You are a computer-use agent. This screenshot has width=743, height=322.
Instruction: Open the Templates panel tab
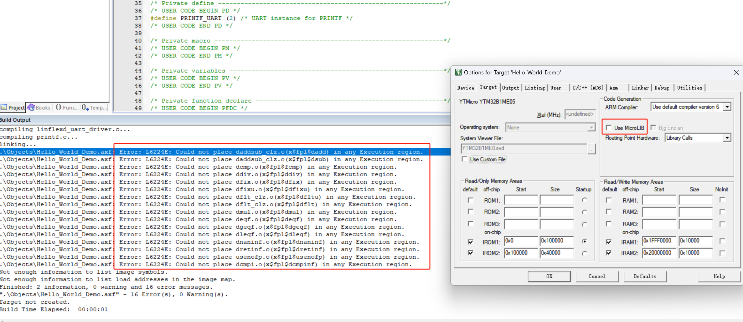94,108
